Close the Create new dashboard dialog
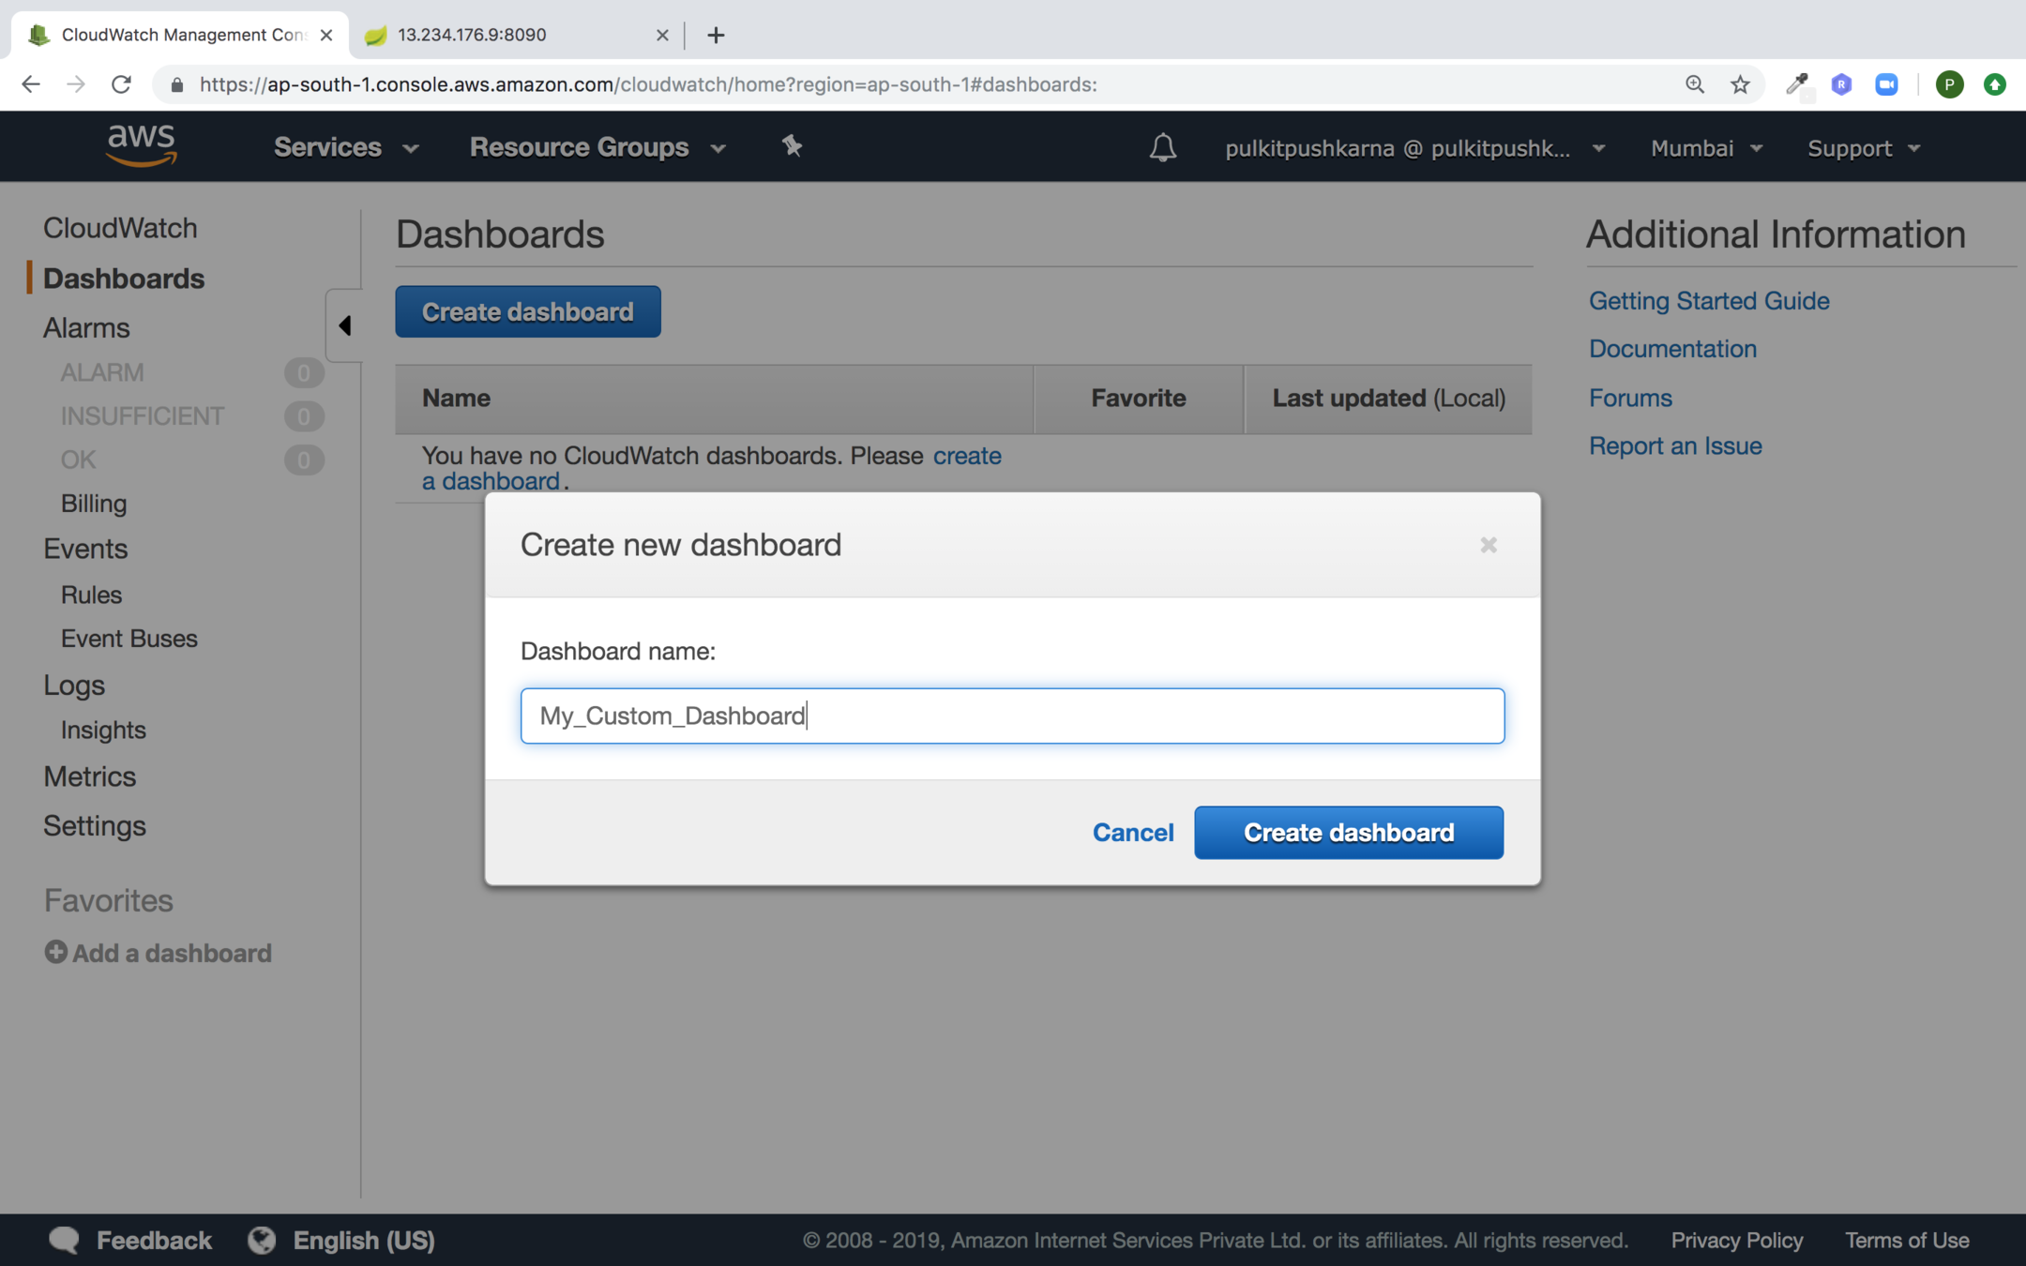Screen dimensions: 2026x1266 1488,545
